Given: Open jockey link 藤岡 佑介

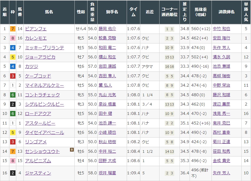Looking at the screenshot, I should 107,29.
